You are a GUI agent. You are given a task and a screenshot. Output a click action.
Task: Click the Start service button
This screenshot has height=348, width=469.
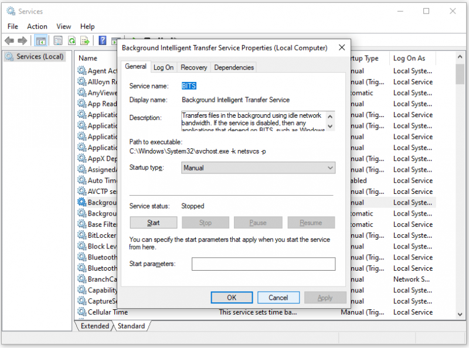click(x=154, y=223)
